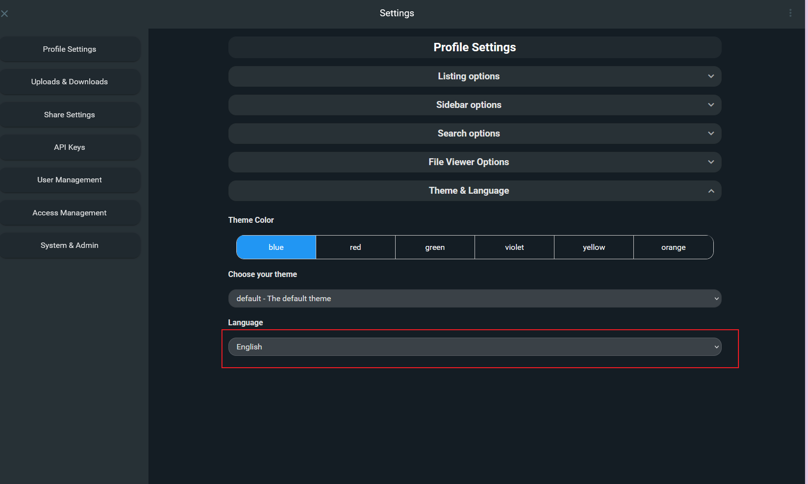The height and width of the screenshot is (484, 808).
Task: Pick the violet theme color
Action: point(514,247)
